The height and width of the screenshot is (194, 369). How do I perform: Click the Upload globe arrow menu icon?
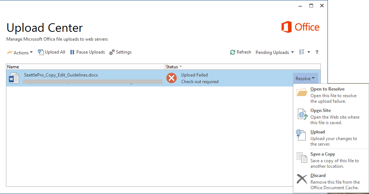[x=301, y=135]
